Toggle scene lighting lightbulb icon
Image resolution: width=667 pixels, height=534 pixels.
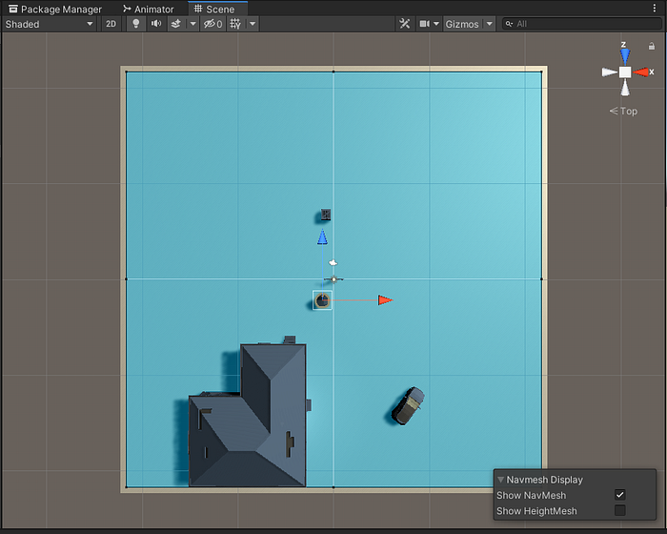click(x=135, y=24)
